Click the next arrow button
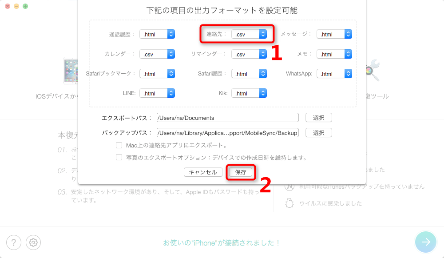 point(426,242)
